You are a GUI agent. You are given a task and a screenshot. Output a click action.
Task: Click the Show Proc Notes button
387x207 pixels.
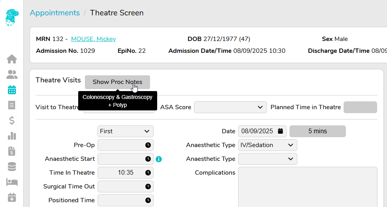click(118, 82)
